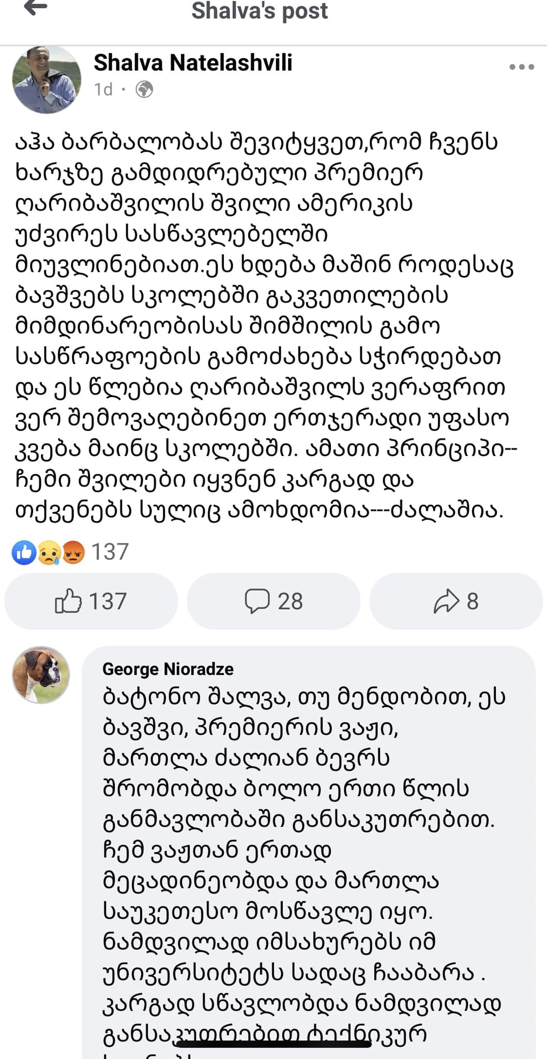Open the George Nioradze commenter name link
This screenshot has width=547, height=1059.
point(168,669)
